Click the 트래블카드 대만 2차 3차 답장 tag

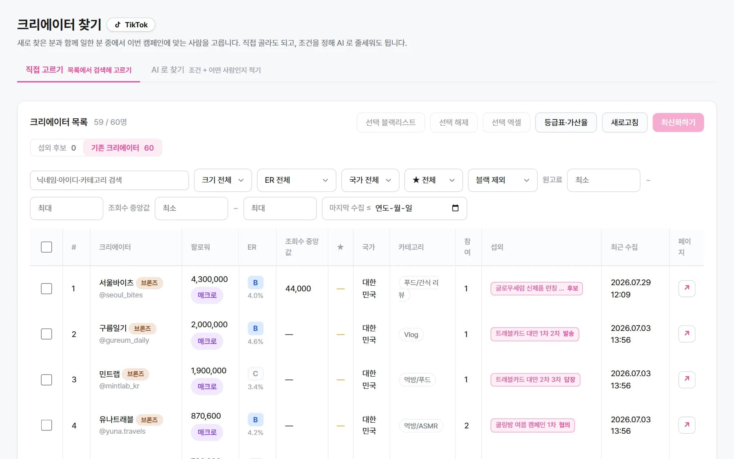tap(535, 379)
